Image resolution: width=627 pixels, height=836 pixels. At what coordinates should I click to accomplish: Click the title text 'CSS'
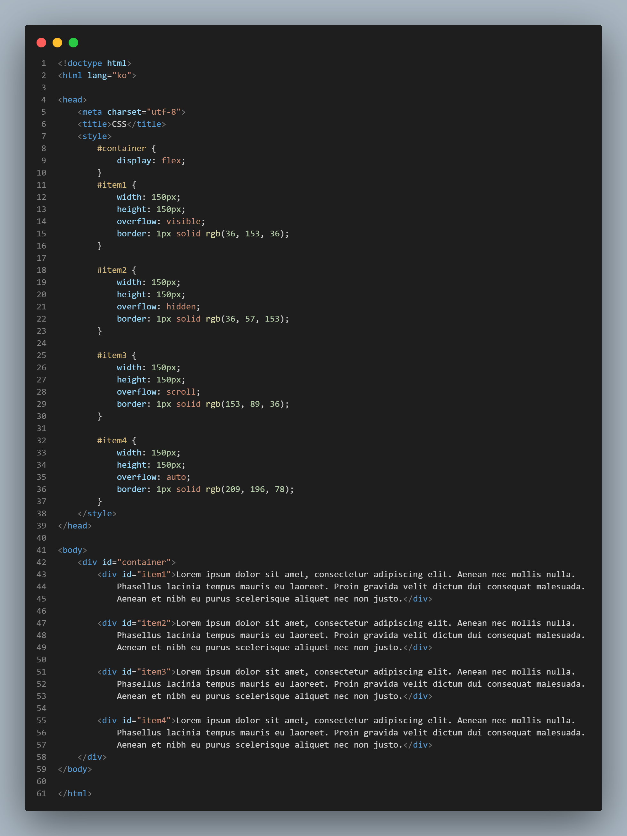tap(119, 124)
